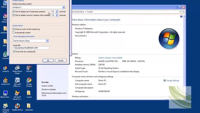Screen dimensions: 200x113
Task: Click the '2.00 GB' installed memory value
Action: click(x=101, y=65)
